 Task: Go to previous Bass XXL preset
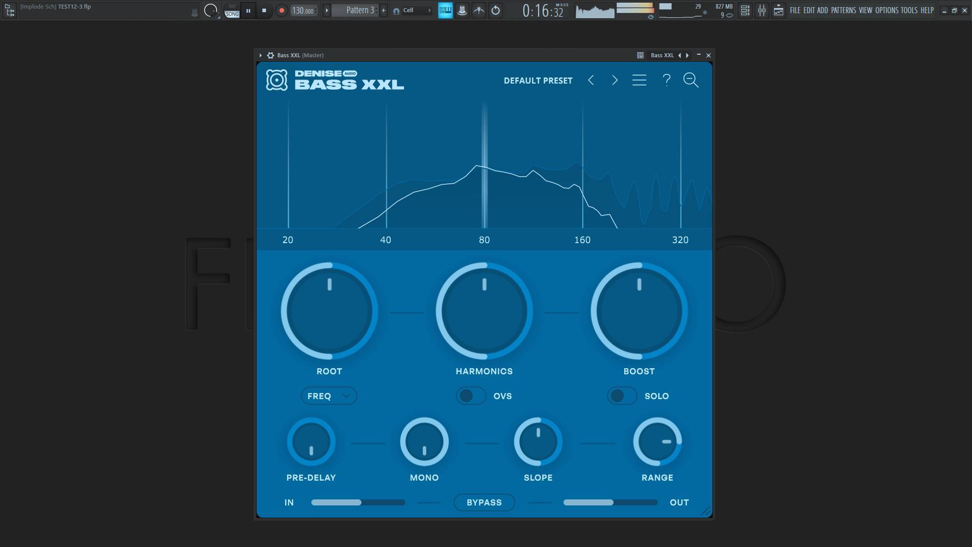point(591,80)
